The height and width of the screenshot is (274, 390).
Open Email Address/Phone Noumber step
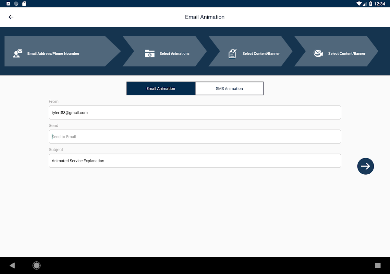(x=62, y=51)
